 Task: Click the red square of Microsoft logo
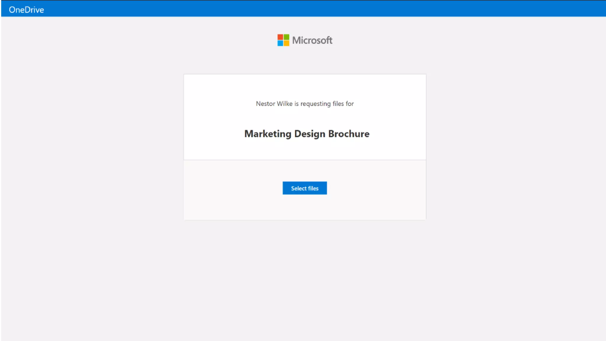click(280, 37)
